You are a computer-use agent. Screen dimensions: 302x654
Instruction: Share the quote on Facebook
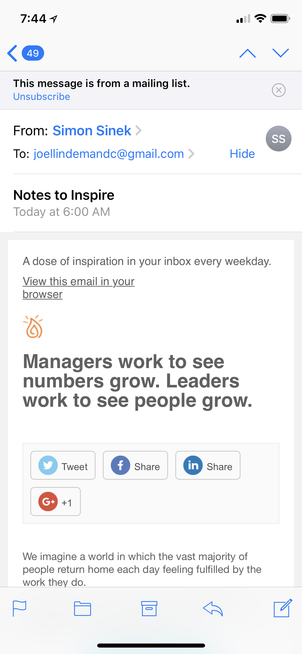coord(135,465)
